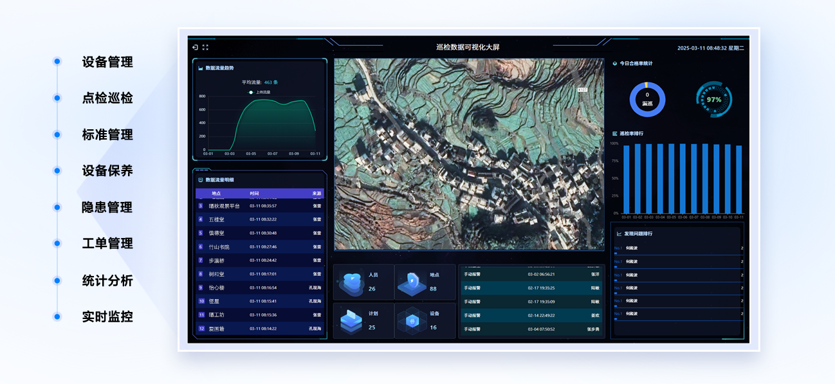The width and height of the screenshot is (835, 384).
Task: Click the exit/logout icon at top-left
Action: pos(195,48)
